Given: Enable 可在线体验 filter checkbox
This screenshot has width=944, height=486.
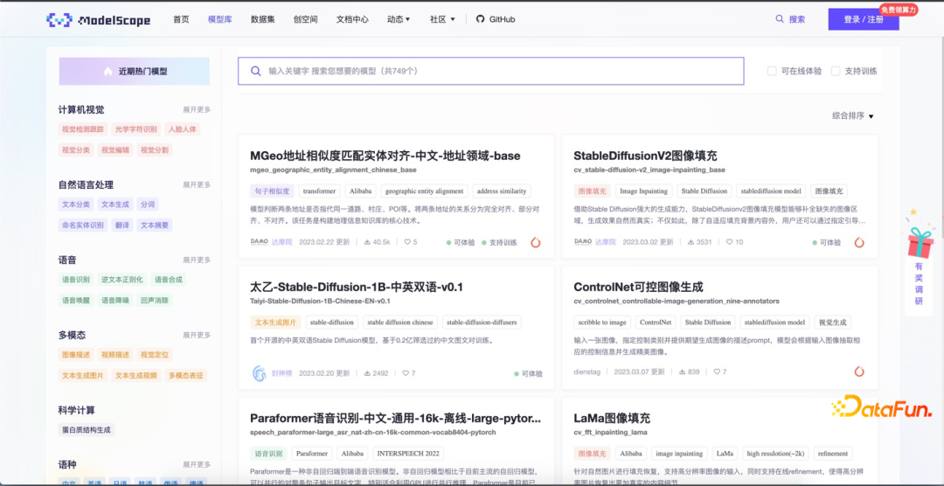Looking at the screenshot, I should pyautogui.click(x=771, y=71).
